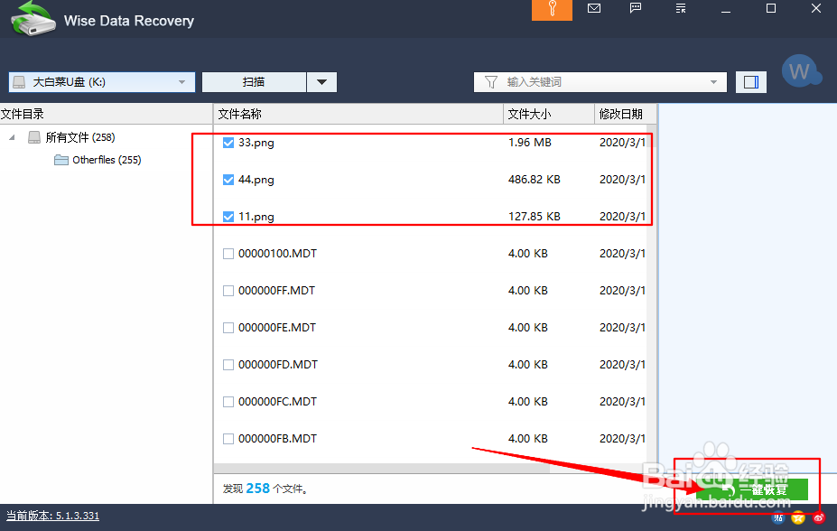Click the 发现 258 个文件 status text
Image resolution: width=837 pixels, height=531 pixels.
pyautogui.click(x=265, y=489)
